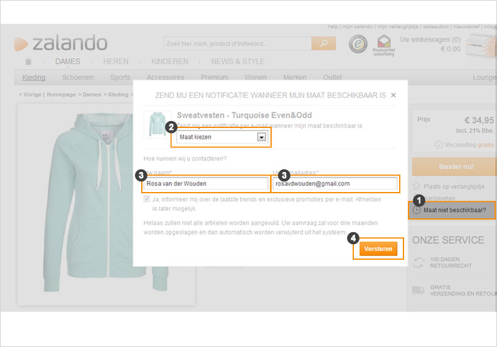Viewport: 497px width, 347px height.
Task: Click '100 DAGEN RETOURRECHT' text
Action: (451, 262)
